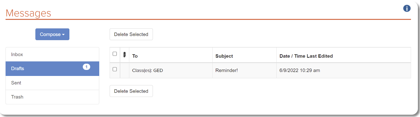Open the draft with subject Reminder!

(x=226, y=70)
